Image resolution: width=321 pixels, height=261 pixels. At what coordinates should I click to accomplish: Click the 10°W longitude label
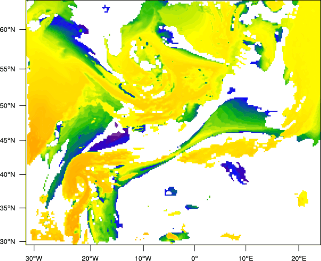pos(143,258)
